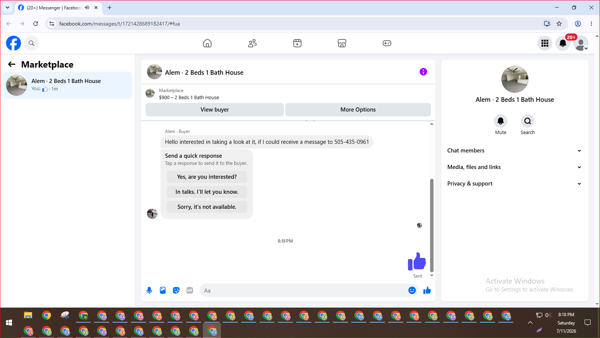Open the emoji picker smiley icon
The image size is (600, 338).
coord(412,290)
